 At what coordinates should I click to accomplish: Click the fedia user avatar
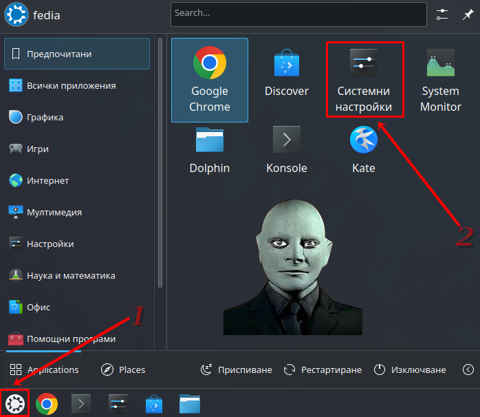pyautogui.click(x=17, y=14)
